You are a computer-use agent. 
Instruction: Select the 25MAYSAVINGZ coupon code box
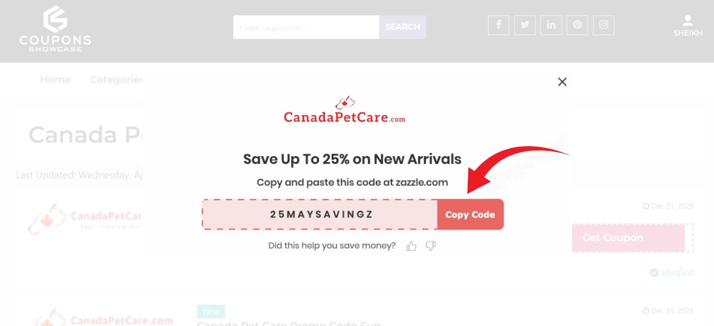click(x=320, y=215)
